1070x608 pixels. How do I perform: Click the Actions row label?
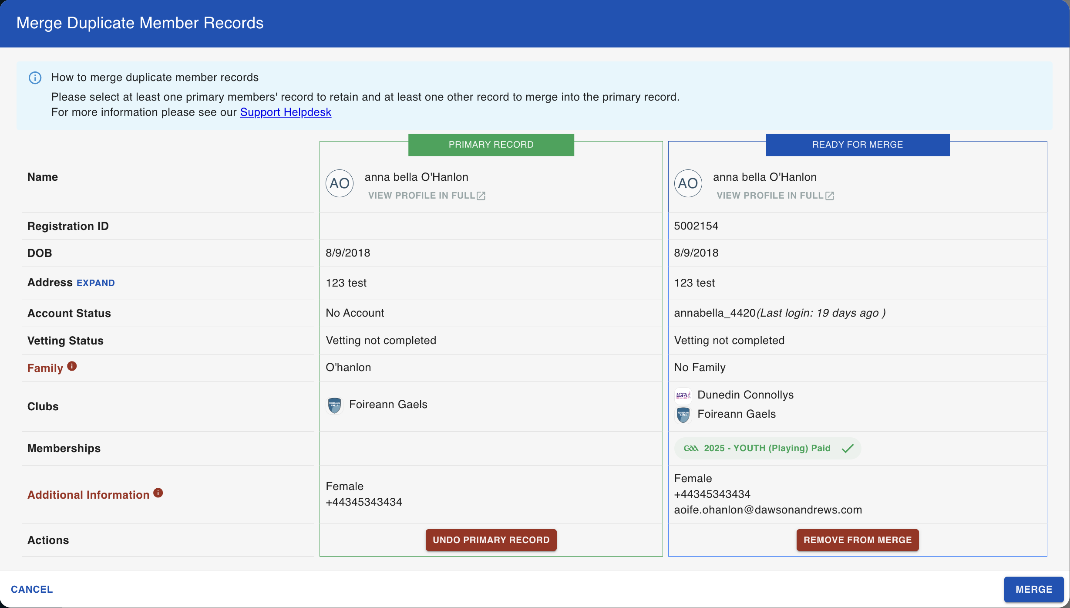(x=48, y=540)
